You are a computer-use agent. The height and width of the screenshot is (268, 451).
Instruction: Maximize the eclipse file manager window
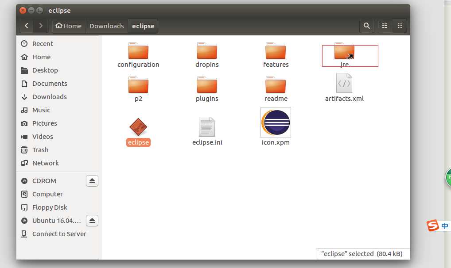[40, 11]
